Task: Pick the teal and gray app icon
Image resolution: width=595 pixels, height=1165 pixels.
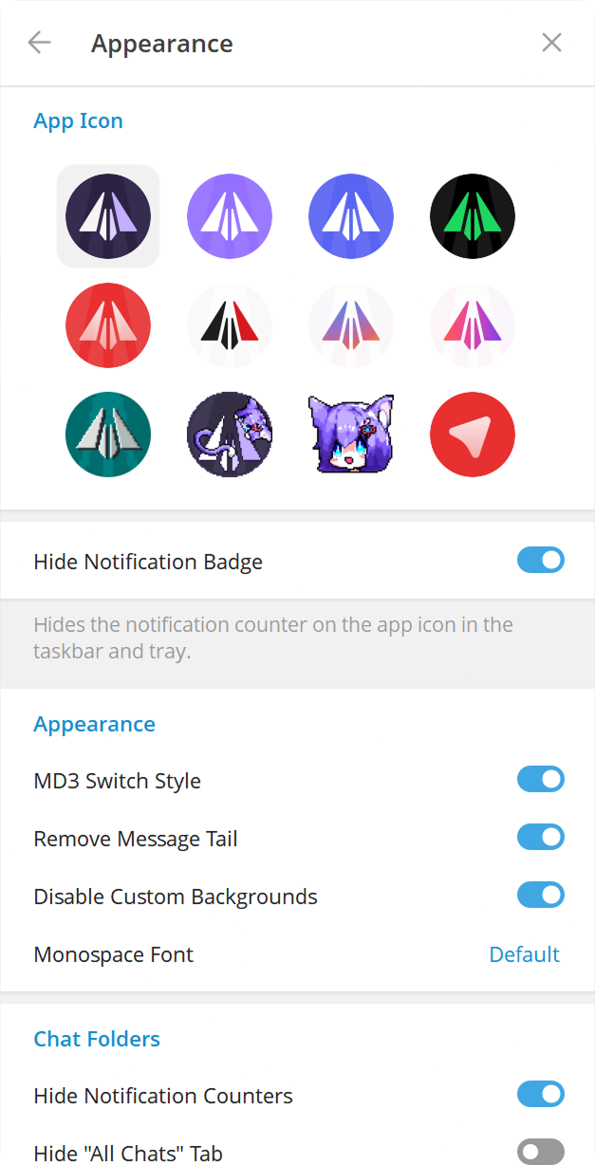Action: (x=108, y=435)
